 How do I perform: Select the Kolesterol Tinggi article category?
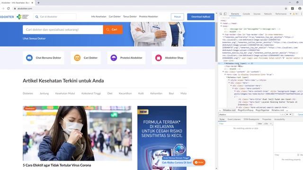pyautogui.click(x=91, y=93)
